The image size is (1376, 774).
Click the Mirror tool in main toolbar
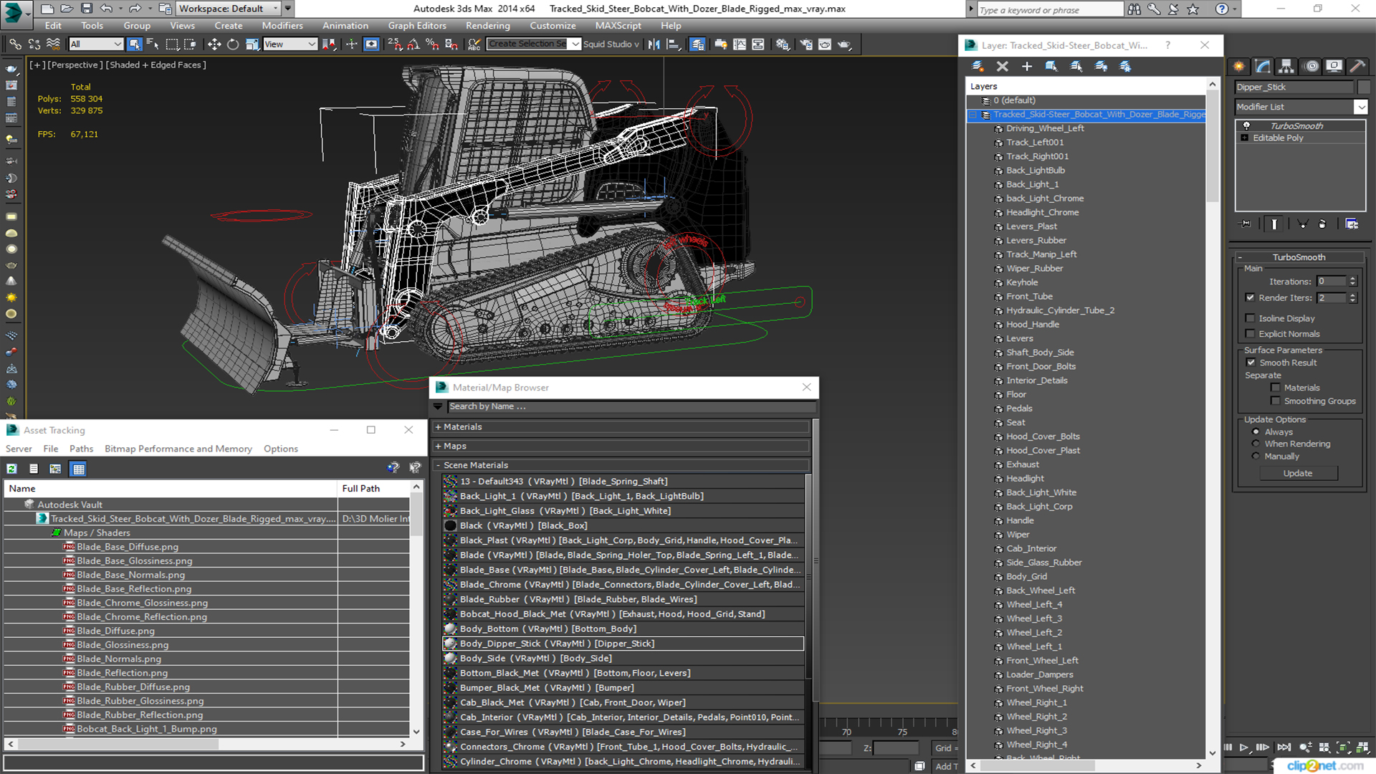[654, 44]
